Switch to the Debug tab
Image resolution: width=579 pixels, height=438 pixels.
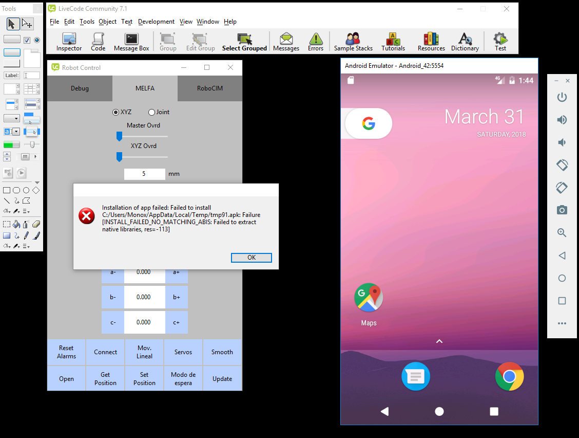click(x=80, y=88)
